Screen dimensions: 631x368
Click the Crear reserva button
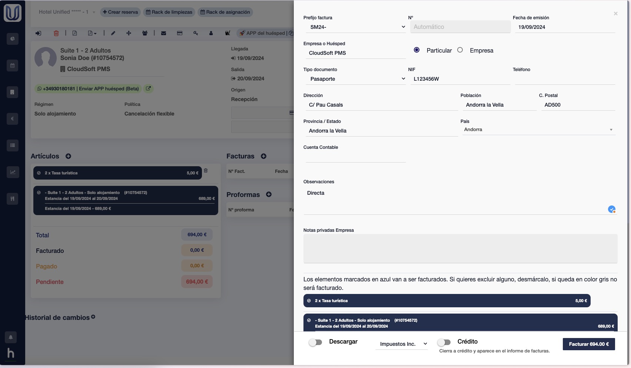pos(120,12)
